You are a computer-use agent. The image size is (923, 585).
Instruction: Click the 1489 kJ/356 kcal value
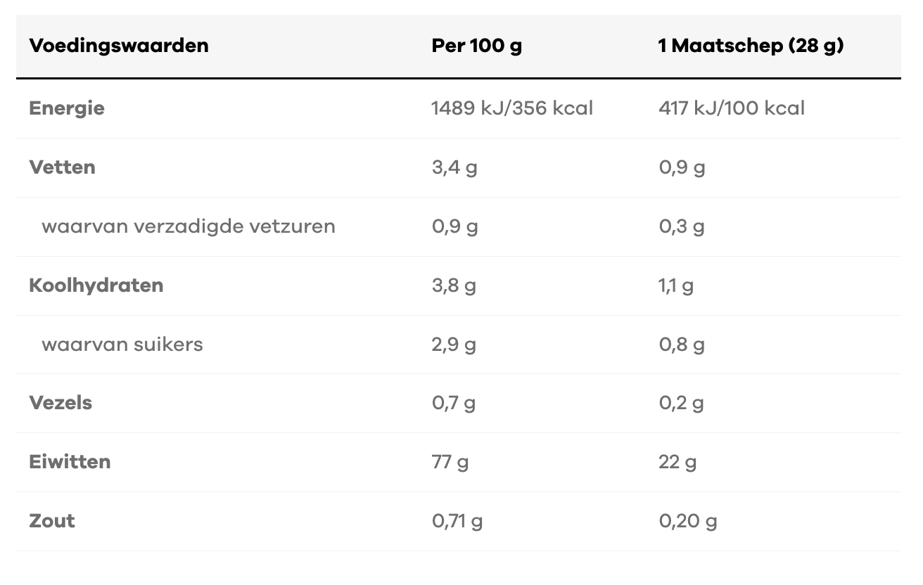tap(512, 108)
